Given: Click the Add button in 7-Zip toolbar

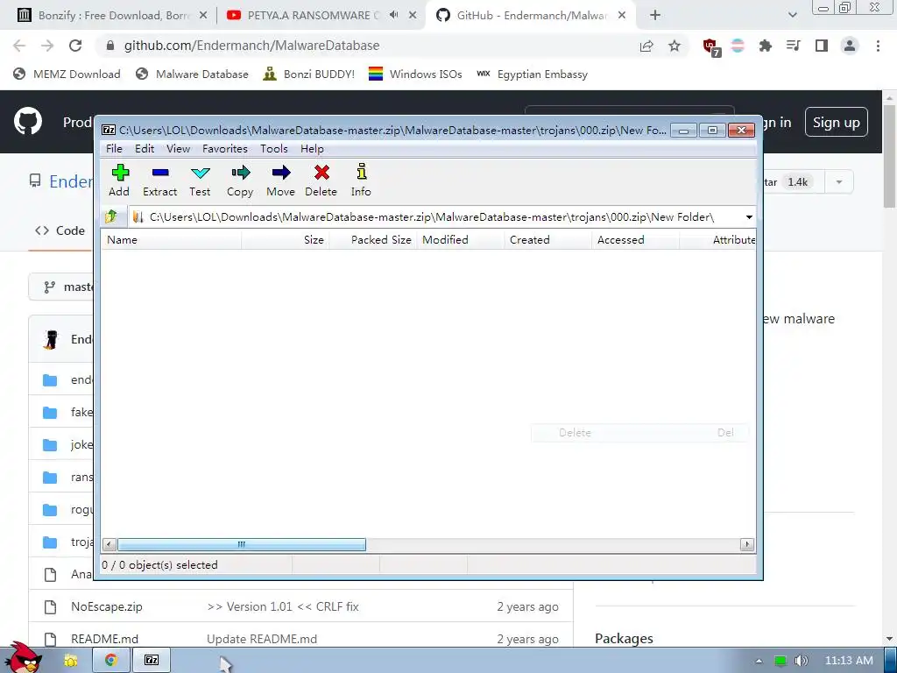Looking at the screenshot, I should point(119,181).
